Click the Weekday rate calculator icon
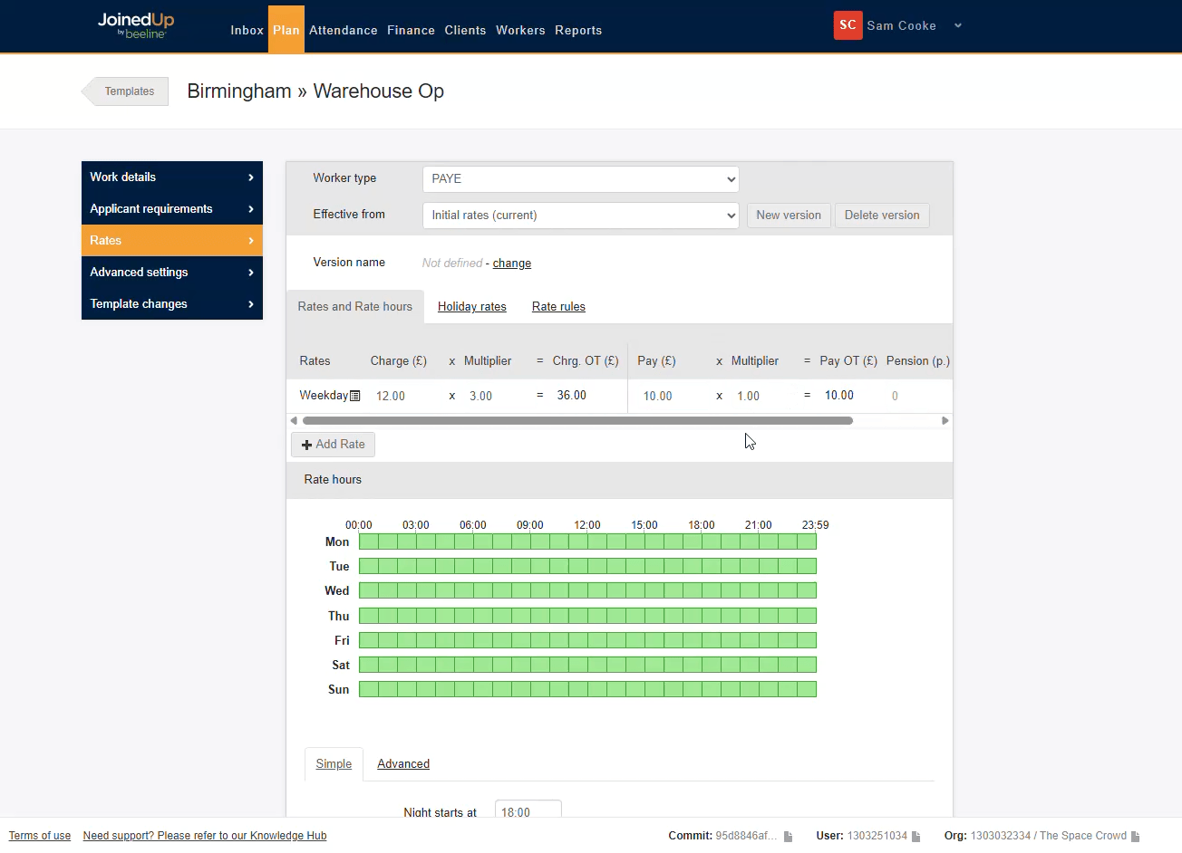 354,396
